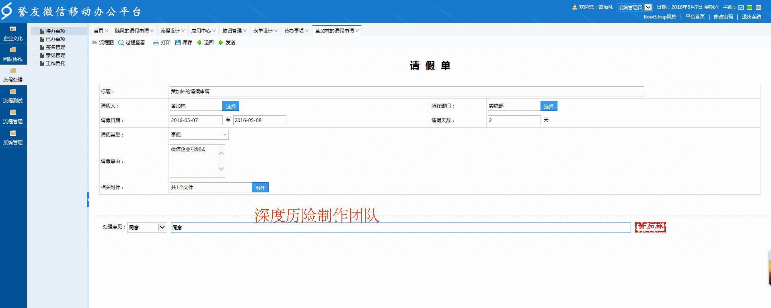
Task: Select the gray theme swatch
Action: [x=759, y=7]
